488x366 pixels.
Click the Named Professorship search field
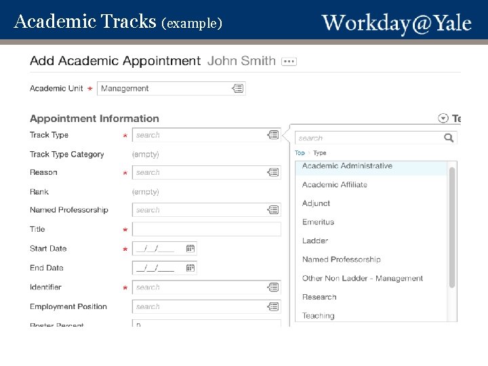206,209
